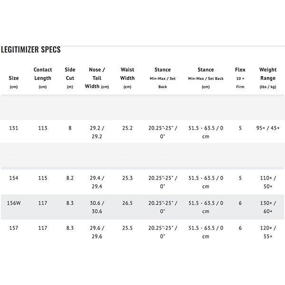Select the 157 size row label
Image resolution: width=285 pixels, height=285 pixels.
tap(14, 228)
